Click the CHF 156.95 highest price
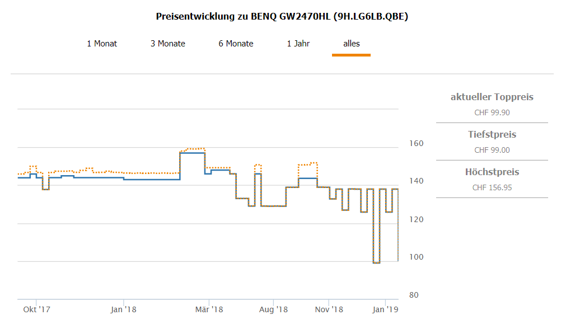The image size is (561, 329). coord(492,187)
